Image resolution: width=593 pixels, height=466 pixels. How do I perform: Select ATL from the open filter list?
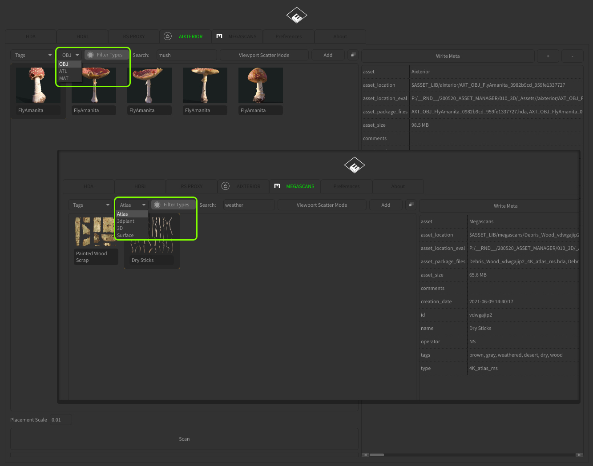63,71
